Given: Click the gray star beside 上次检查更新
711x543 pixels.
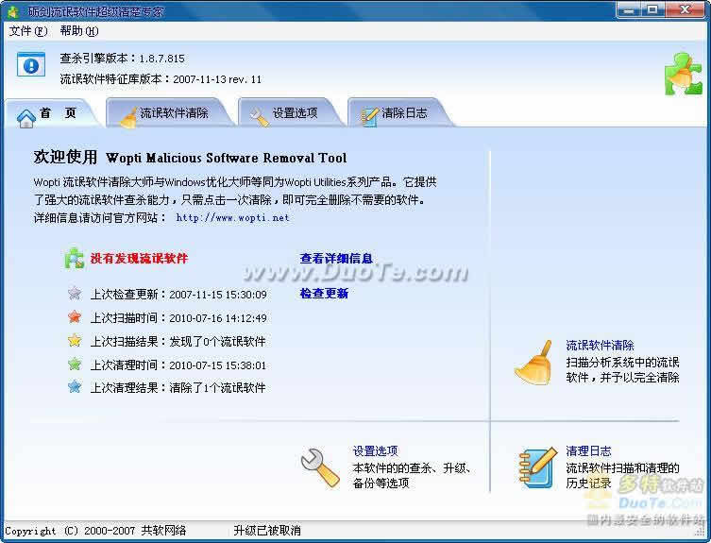Looking at the screenshot, I should pos(75,294).
